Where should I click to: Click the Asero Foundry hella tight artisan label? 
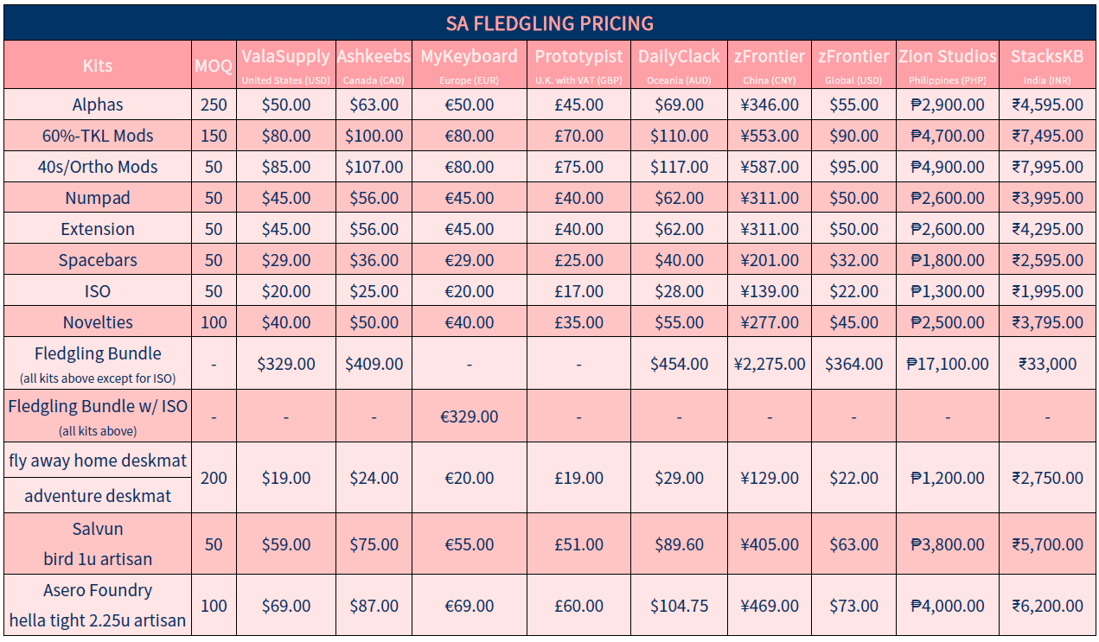[x=98, y=605]
